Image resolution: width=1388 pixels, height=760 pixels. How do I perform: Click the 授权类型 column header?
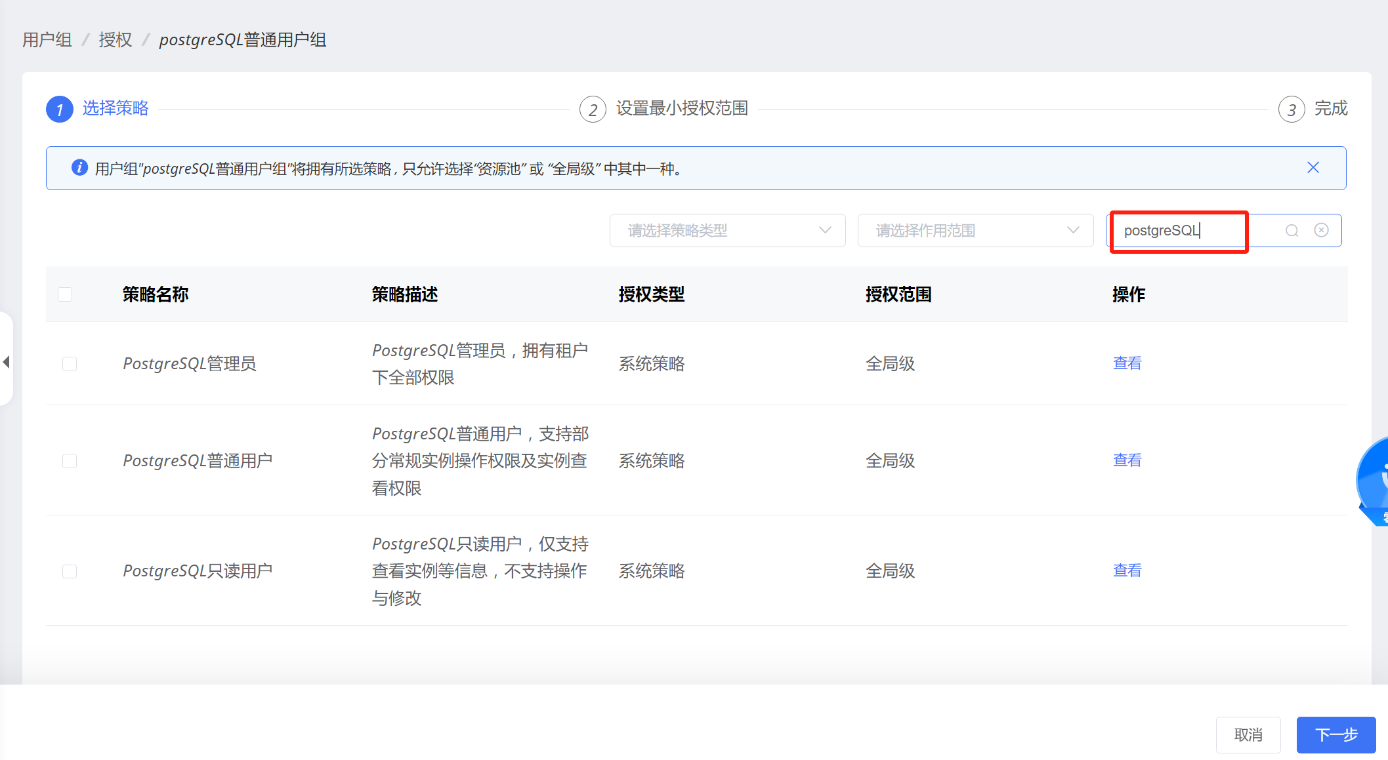click(x=652, y=294)
